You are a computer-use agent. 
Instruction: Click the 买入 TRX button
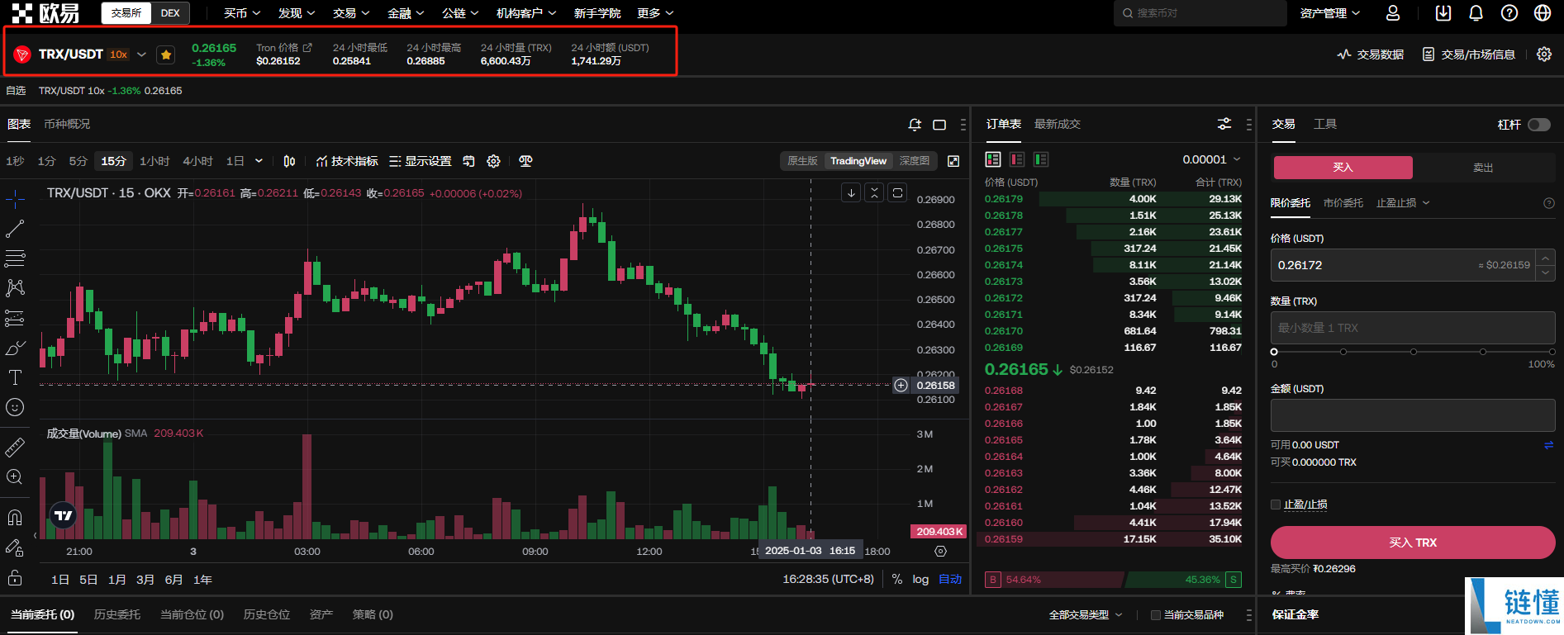tap(1413, 543)
